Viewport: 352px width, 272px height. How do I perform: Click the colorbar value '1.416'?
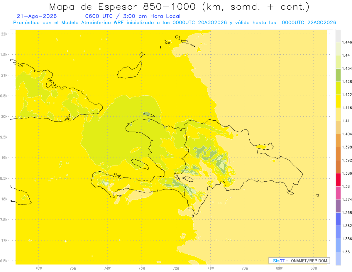click(x=347, y=108)
